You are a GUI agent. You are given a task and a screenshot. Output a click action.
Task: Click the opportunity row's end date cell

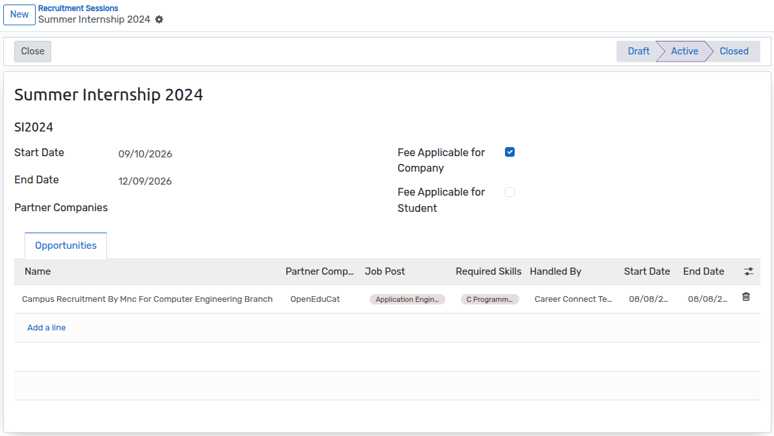point(707,299)
